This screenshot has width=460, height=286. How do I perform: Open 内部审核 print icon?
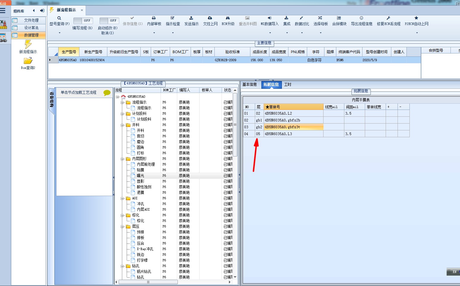[154, 18]
